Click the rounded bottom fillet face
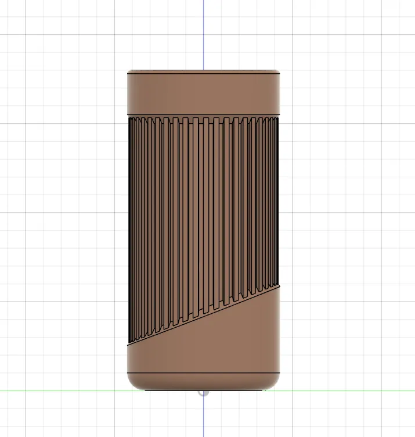The height and width of the screenshot is (437, 415). pyautogui.click(x=203, y=381)
